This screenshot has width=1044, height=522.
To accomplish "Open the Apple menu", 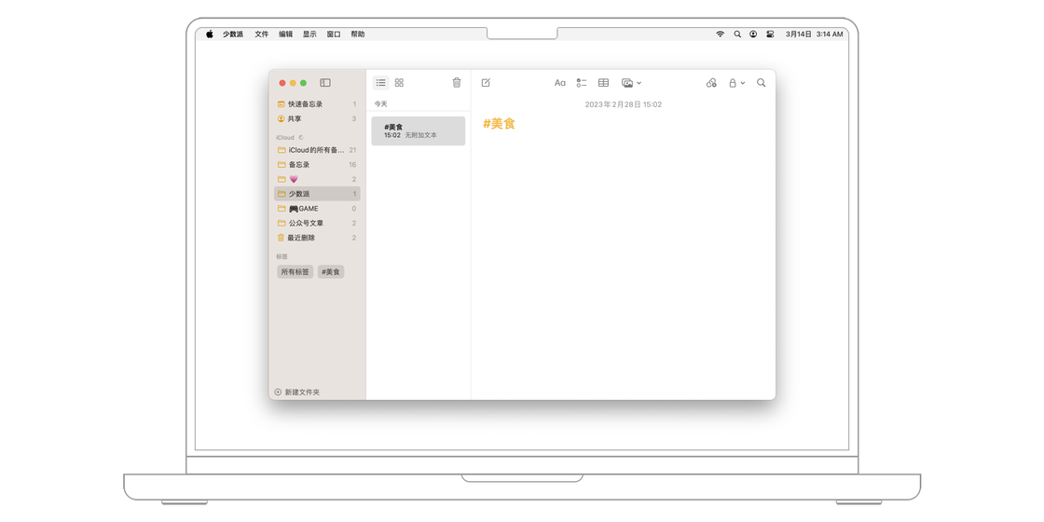I will click(209, 34).
